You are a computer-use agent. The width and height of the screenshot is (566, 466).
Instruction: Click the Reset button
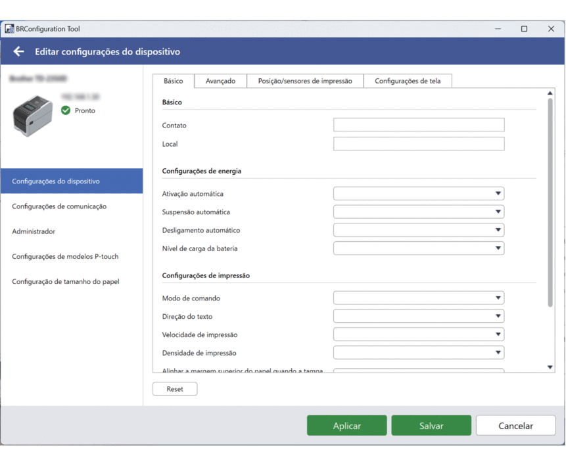pyautogui.click(x=175, y=388)
